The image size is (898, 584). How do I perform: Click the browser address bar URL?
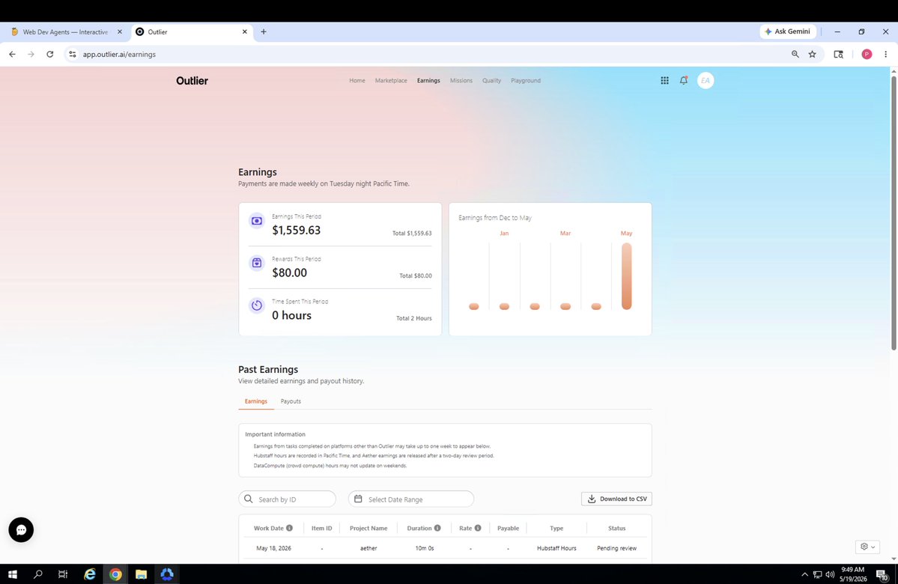119,55
